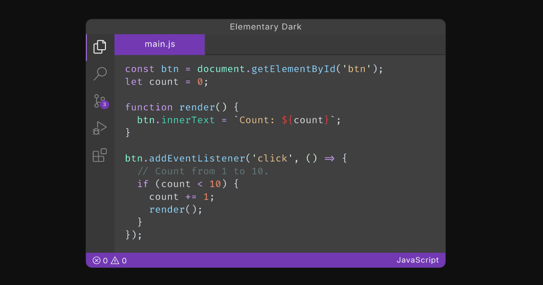Open Source Control icon with badge 3
The width and height of the screenshot is (543, 285).
(x=100, y=101)
